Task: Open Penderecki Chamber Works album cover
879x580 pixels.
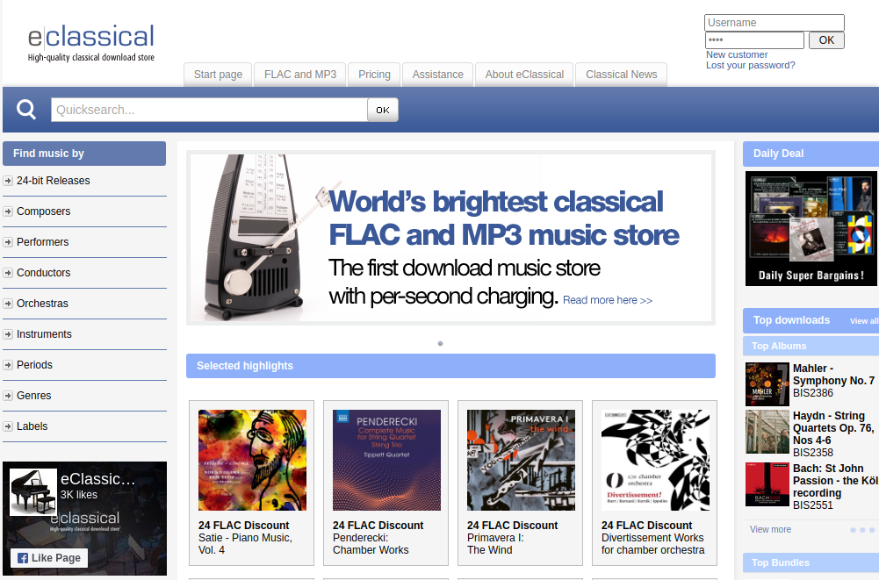Action: [x=386, y=460]
